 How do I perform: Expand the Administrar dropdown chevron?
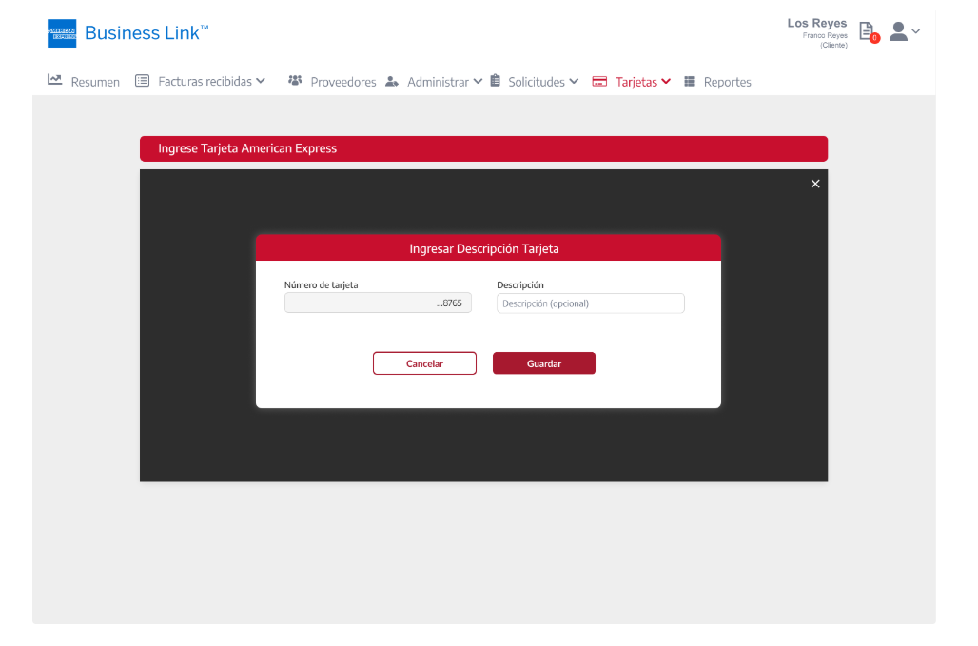tap(478, 81)
